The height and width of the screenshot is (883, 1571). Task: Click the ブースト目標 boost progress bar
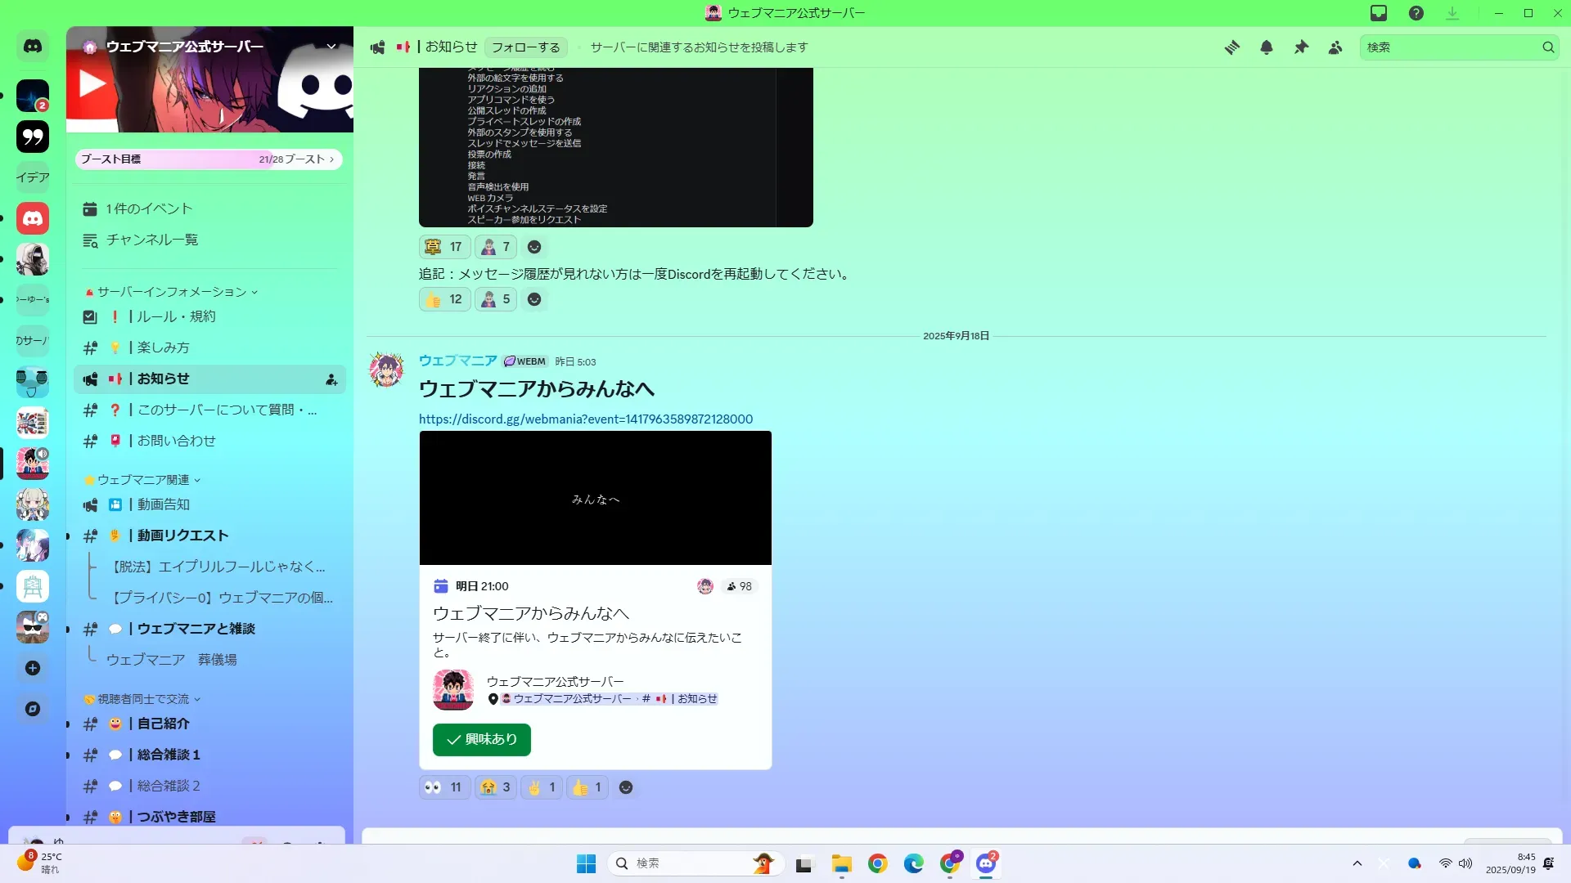(209, 159)
